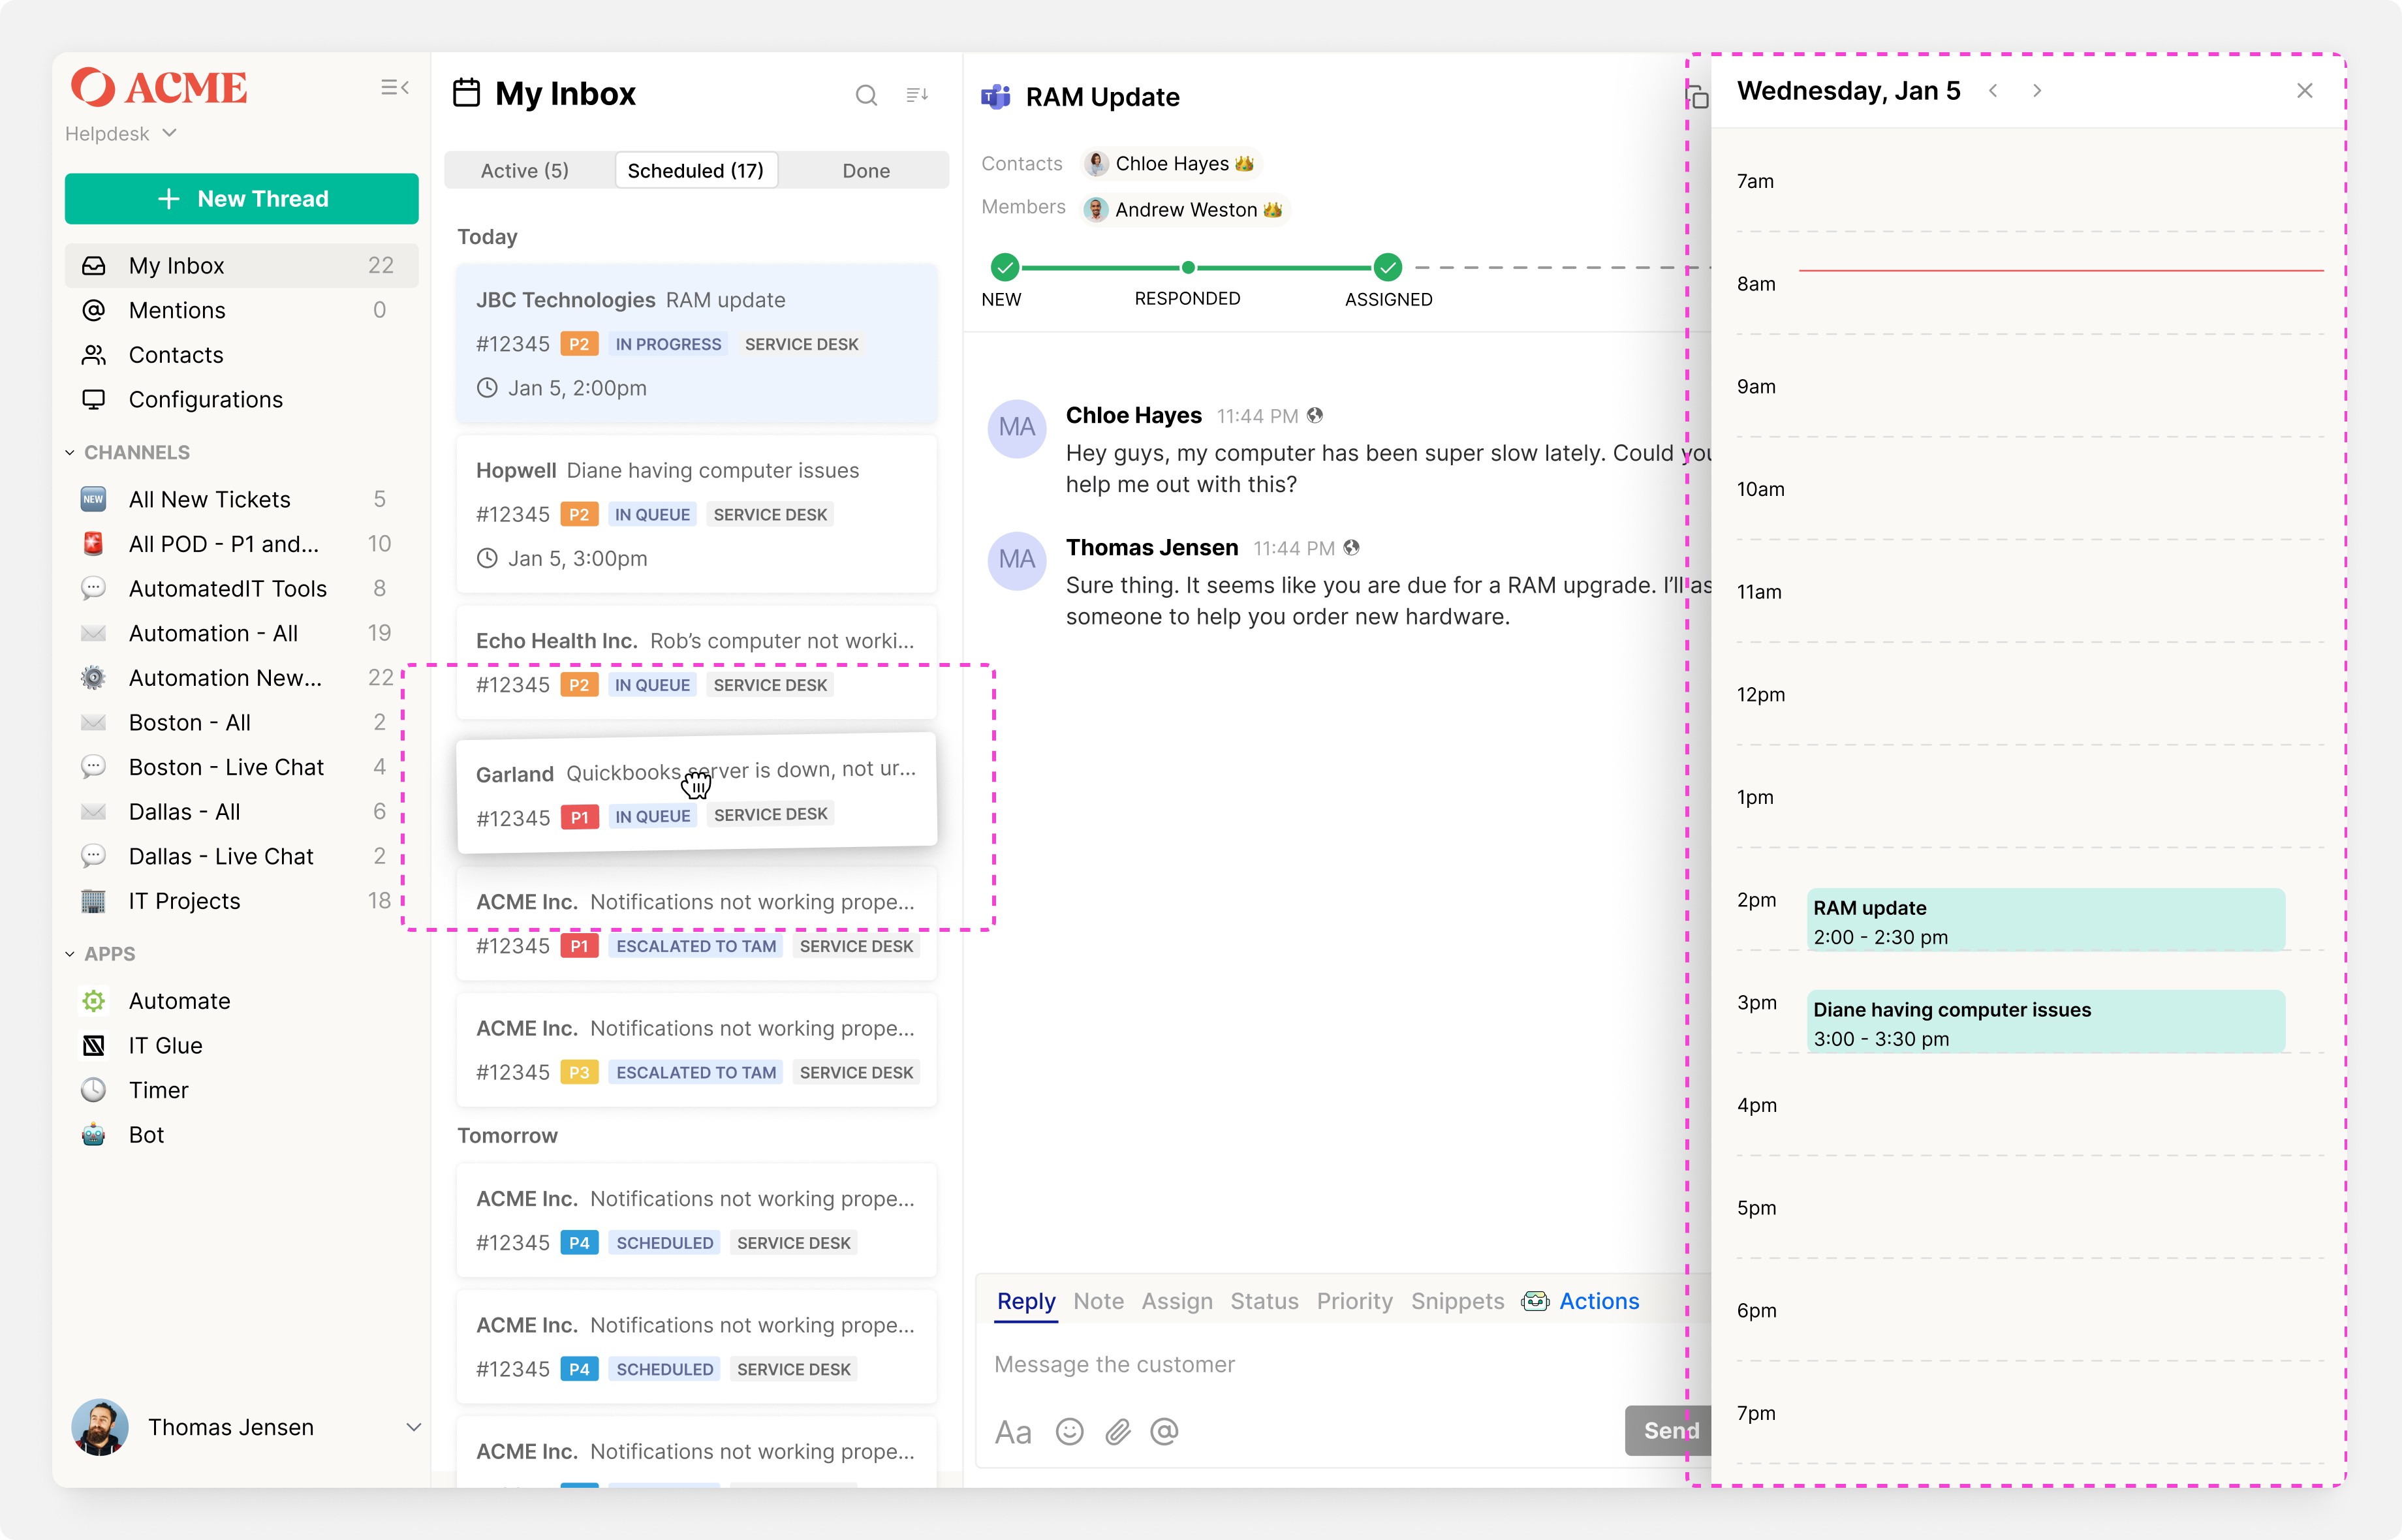Collapse the sidebar with the menu icon
2402x1540 pixels.
coord(395,88)
